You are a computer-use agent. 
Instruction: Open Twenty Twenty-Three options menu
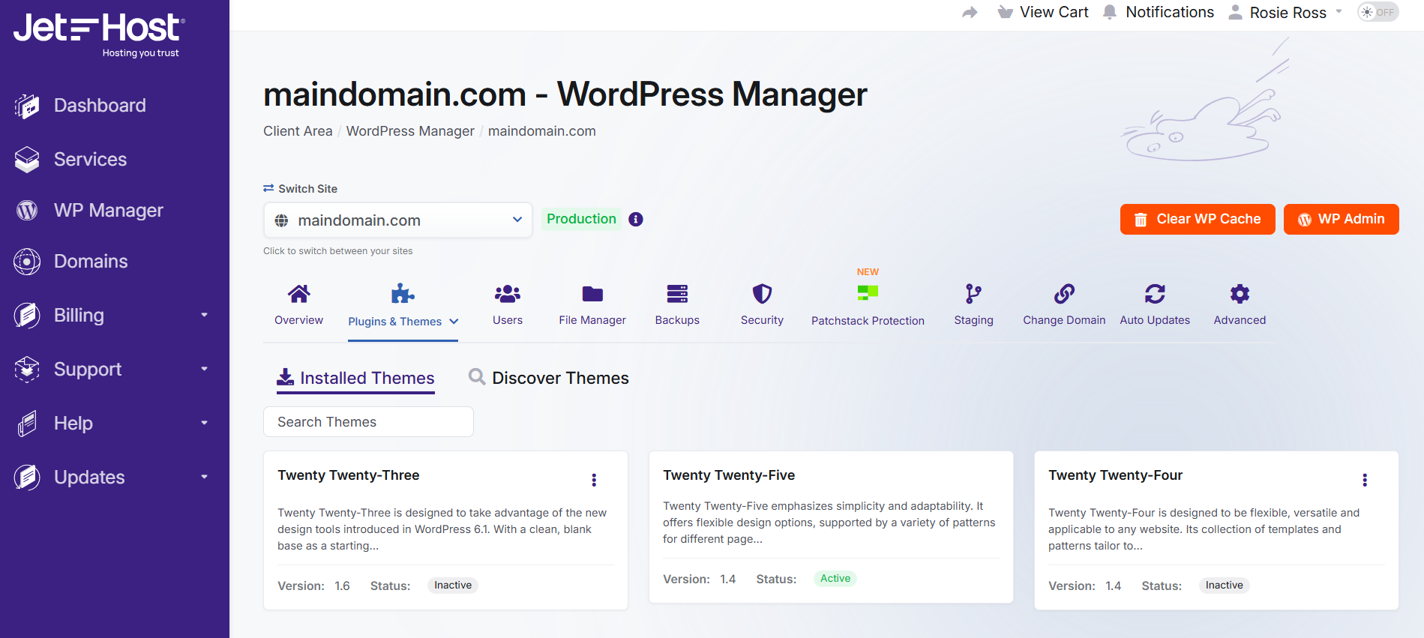point(594,480)
